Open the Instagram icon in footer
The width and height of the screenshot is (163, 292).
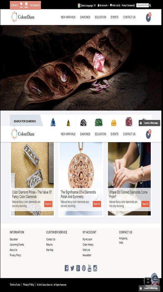[x=95, y=268]
